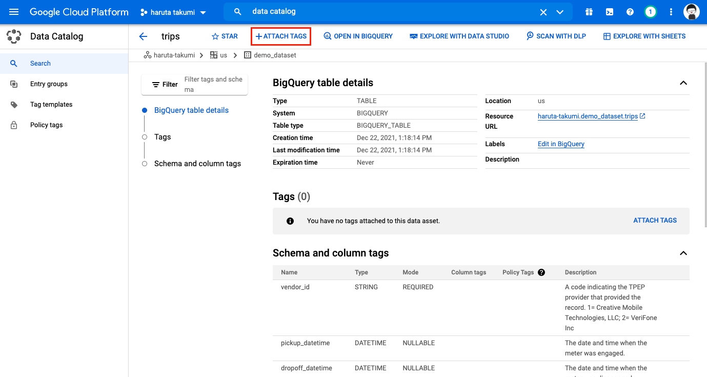Screen dimensions: 707x377
Task: Click the help question mark icon
Action: [630, 11]
